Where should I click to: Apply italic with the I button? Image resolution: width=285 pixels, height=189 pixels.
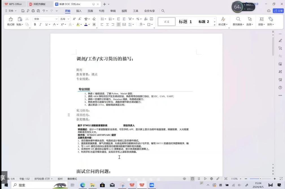(x=41, y=25)
